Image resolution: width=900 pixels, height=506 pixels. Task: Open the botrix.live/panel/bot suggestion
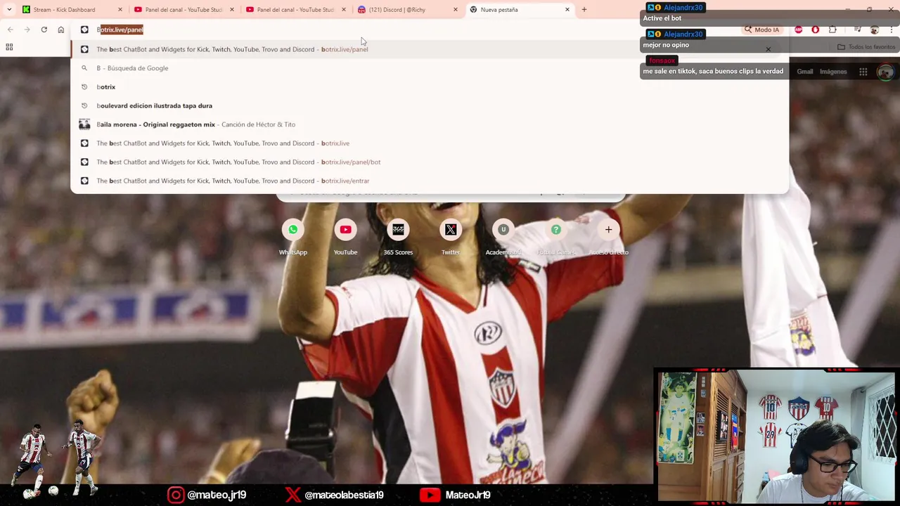(429, 162)
